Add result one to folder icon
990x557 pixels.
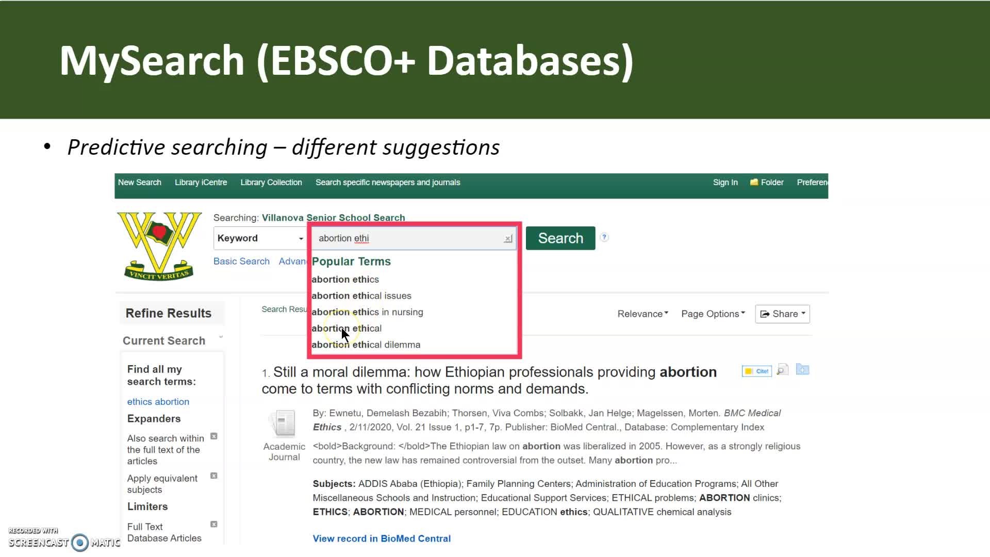coord(802,369)
